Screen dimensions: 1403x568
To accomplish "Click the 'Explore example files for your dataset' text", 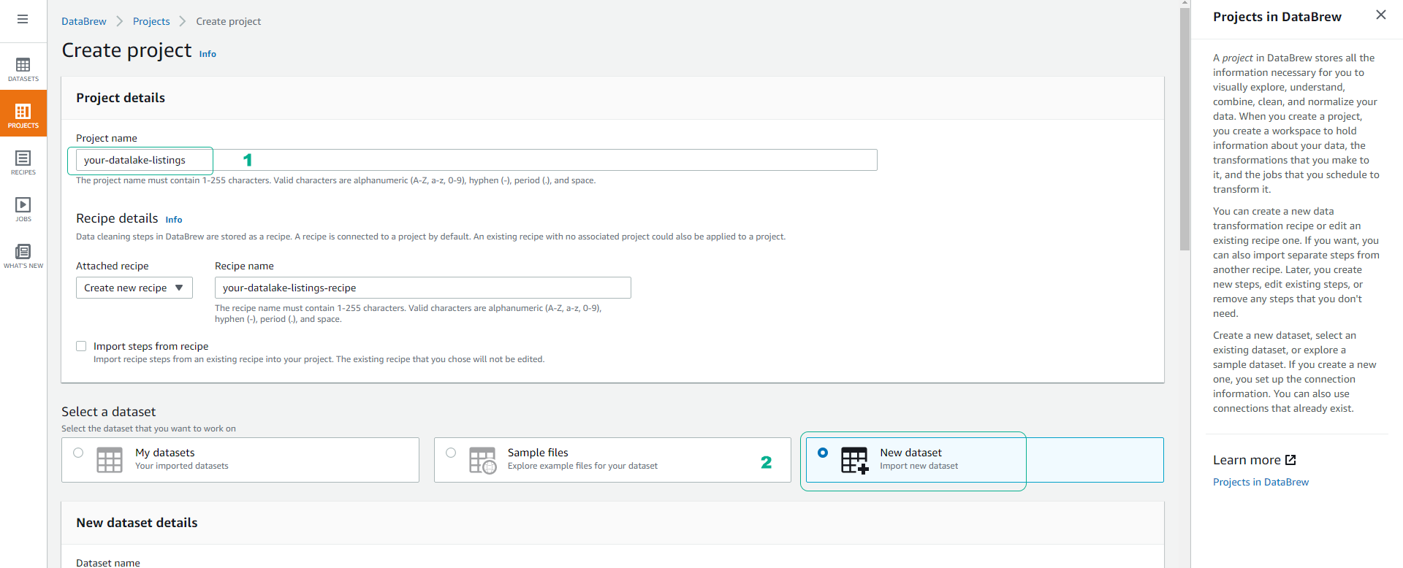I will [x=582, y=466].
